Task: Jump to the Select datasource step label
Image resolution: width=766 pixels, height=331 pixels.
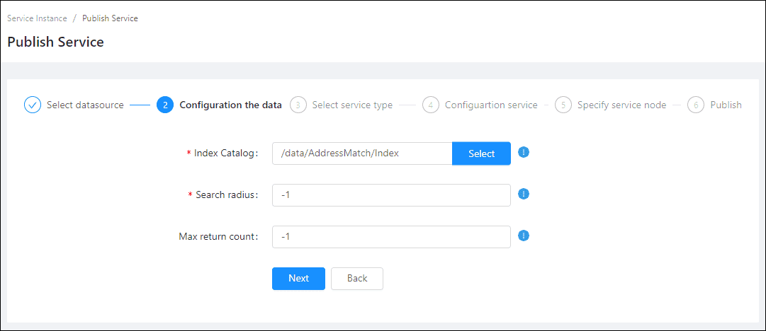Action: [x=85, y=105]
